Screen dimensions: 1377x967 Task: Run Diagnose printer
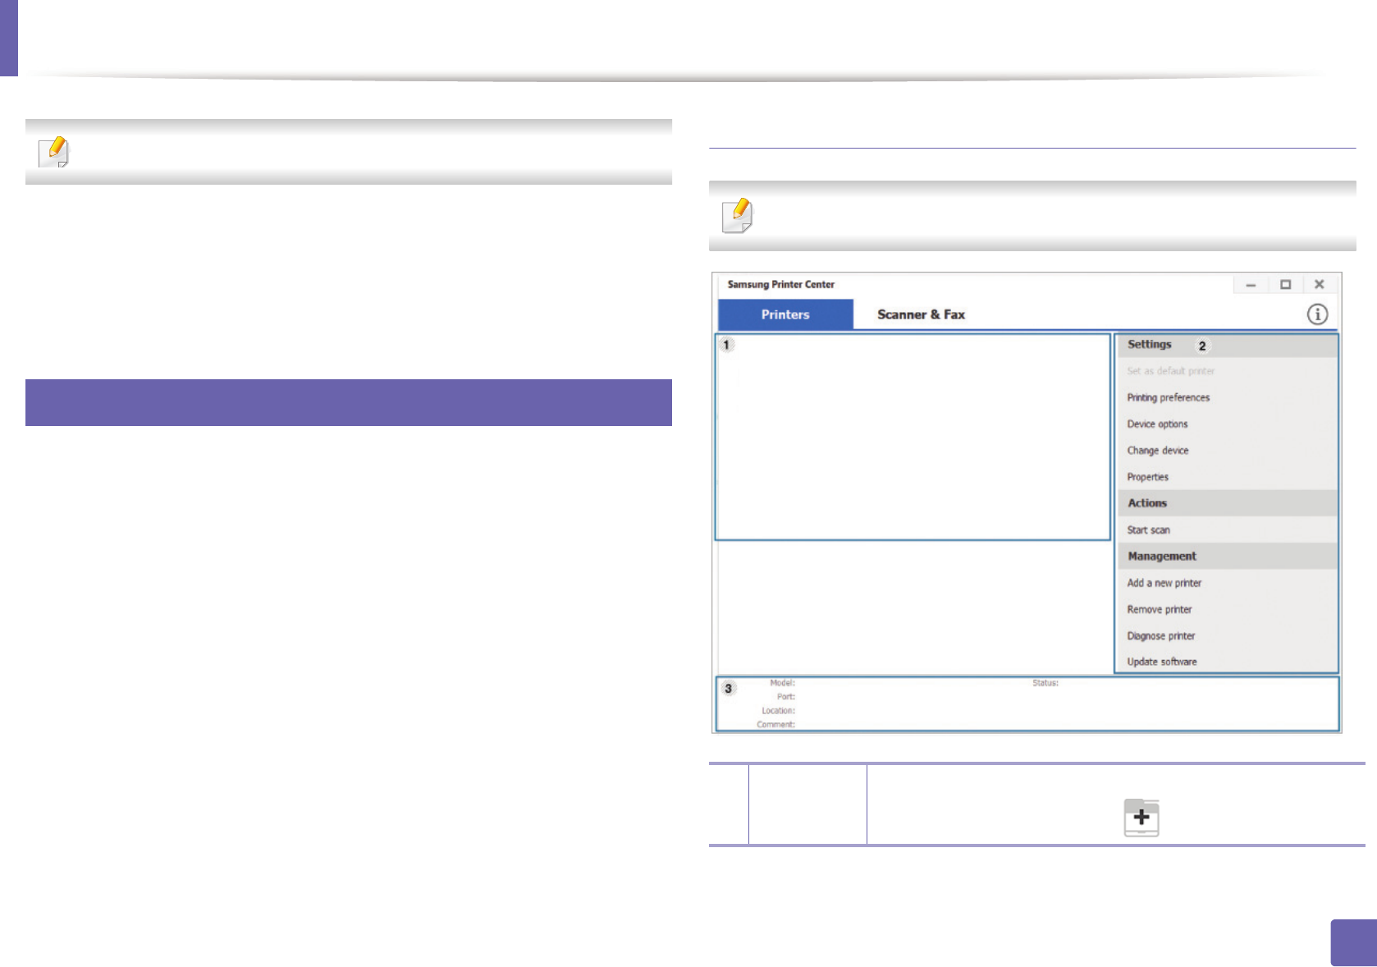[x=1160, y=636]
